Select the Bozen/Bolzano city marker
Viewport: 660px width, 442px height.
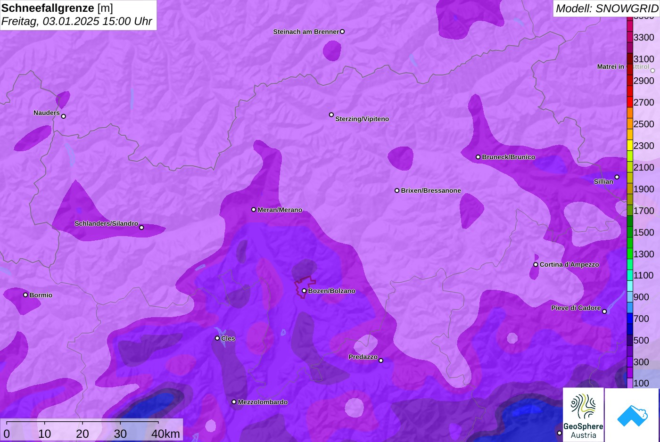point(304,291)
